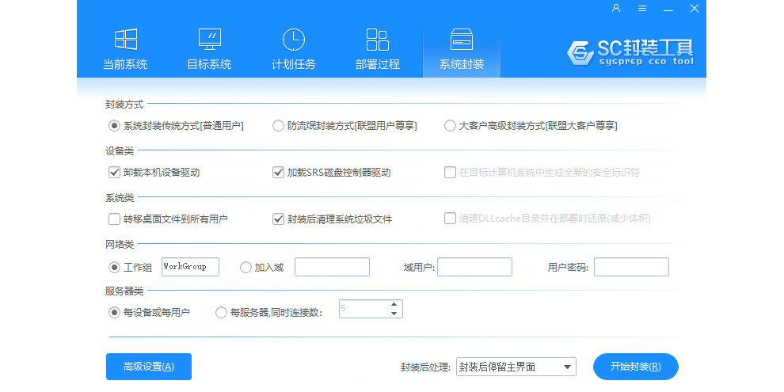Uncheck 封装后清理系统垃圾文件 option
The width and height of the screenshot is (784, 392).
click(278, 219)
